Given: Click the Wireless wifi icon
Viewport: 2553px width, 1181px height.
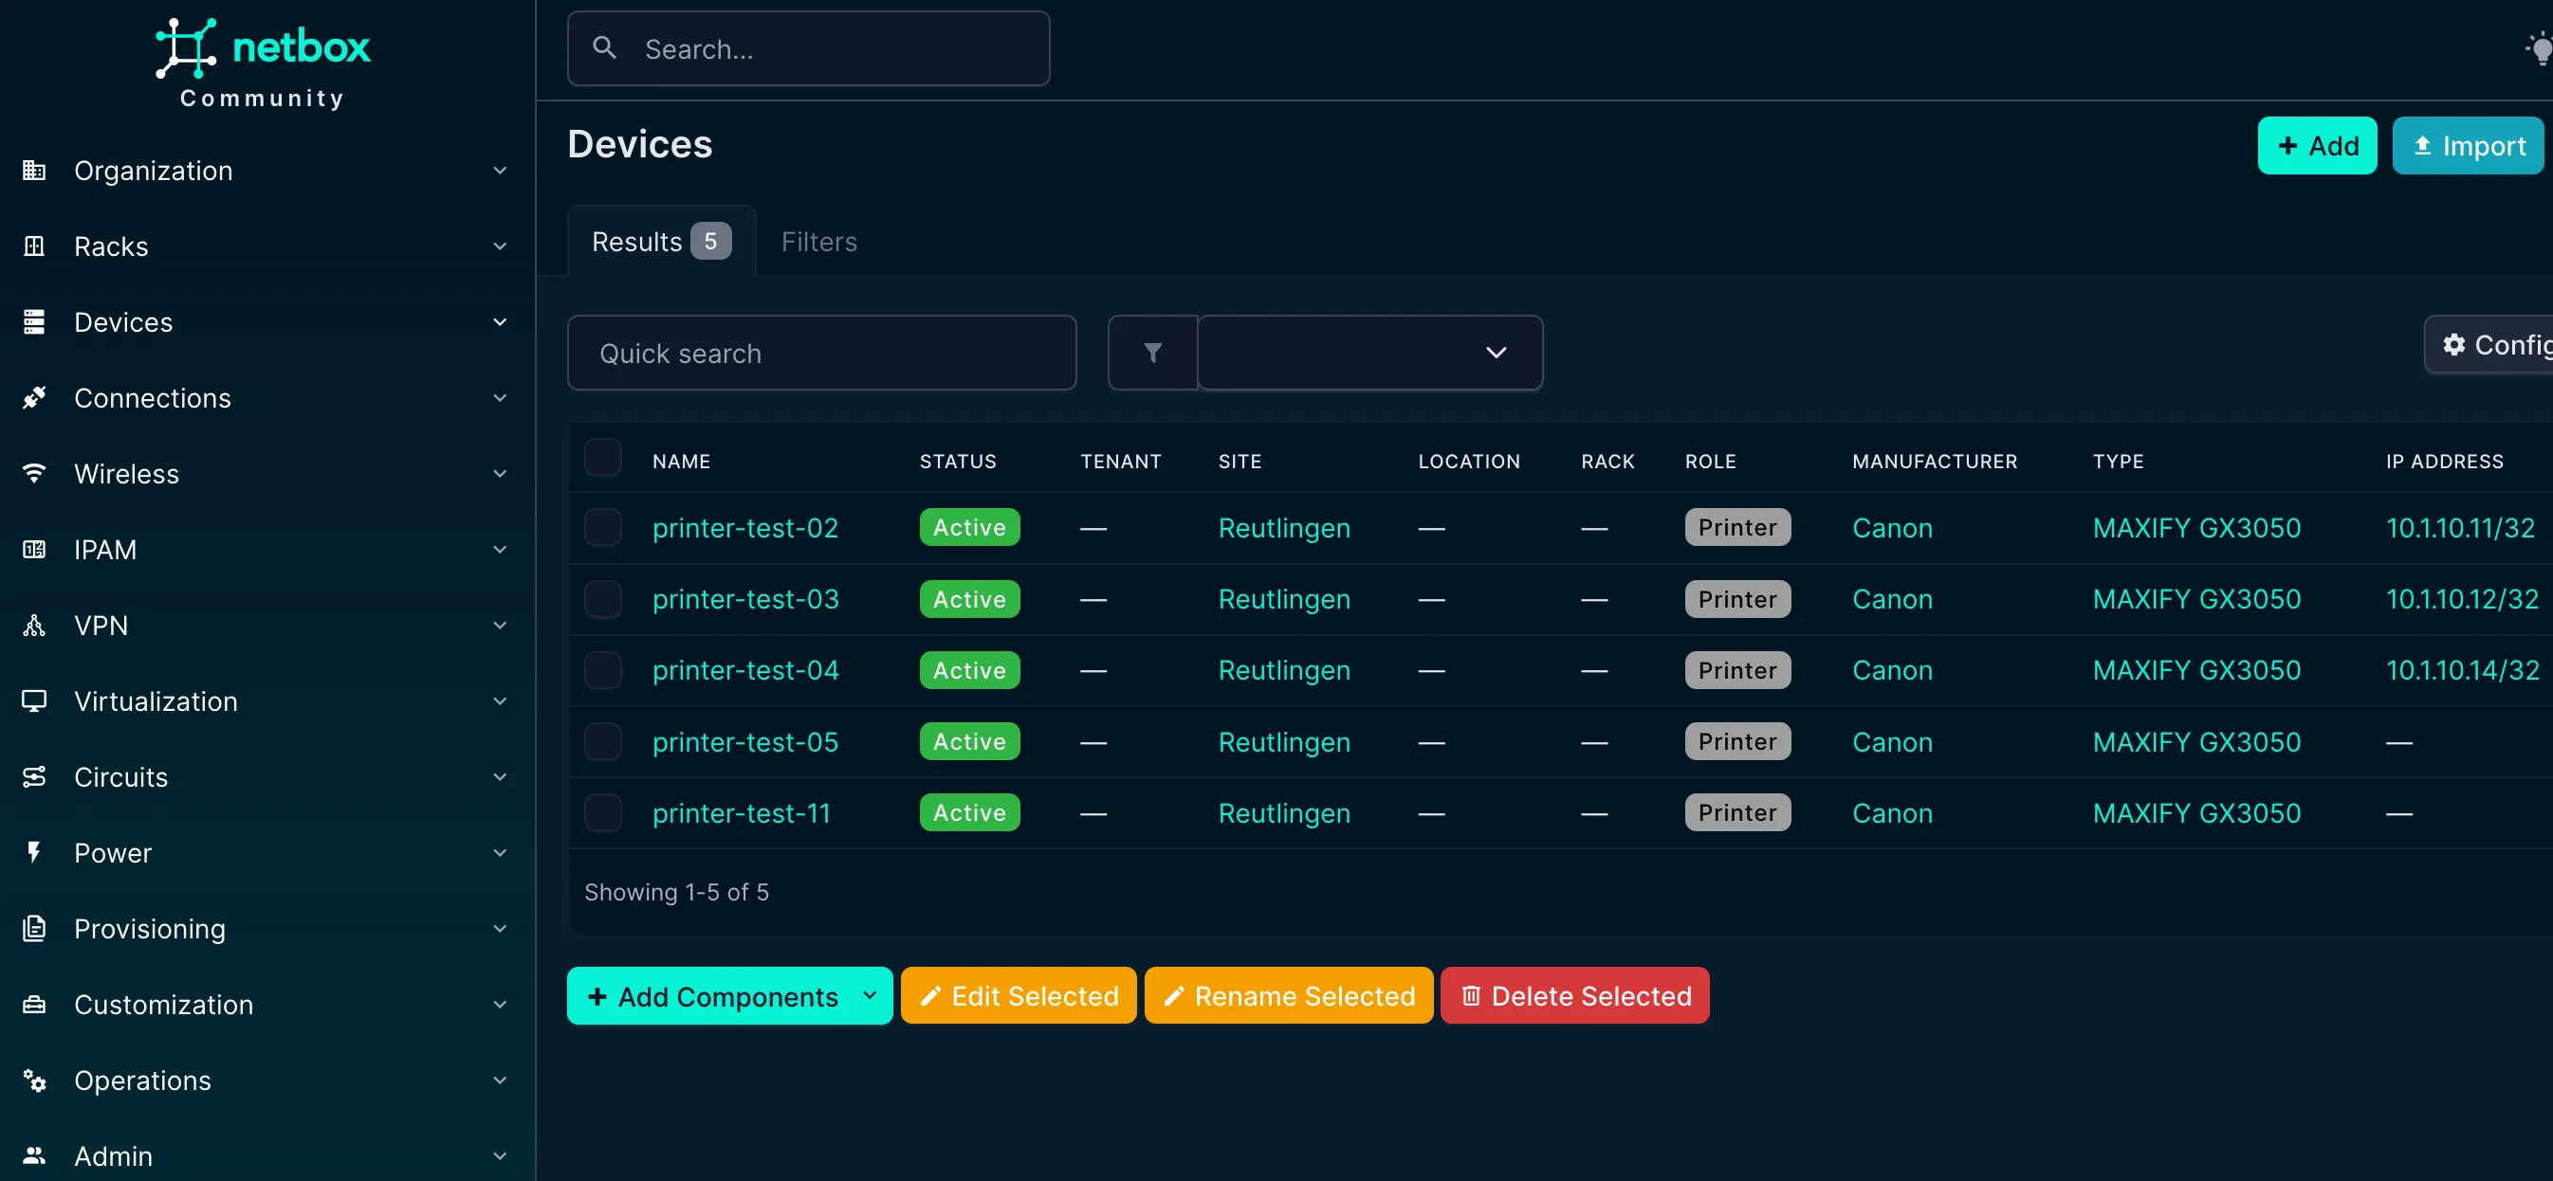Looking at the screenshot, I should click(34, 474).
